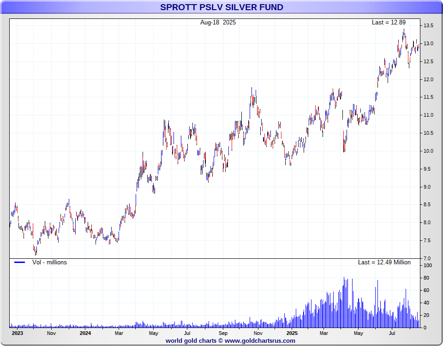Click the 9.0 price axis label
The width and height of the screenshot is (443, 346).
[x=428, y=187]
